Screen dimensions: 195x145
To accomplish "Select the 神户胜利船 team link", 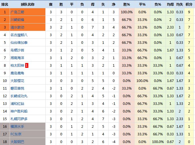I will pyautogui.click(x=19, y=111).
